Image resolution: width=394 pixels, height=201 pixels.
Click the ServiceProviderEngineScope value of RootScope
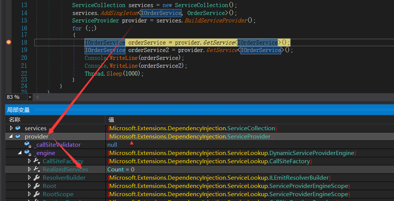coord(229,194)
